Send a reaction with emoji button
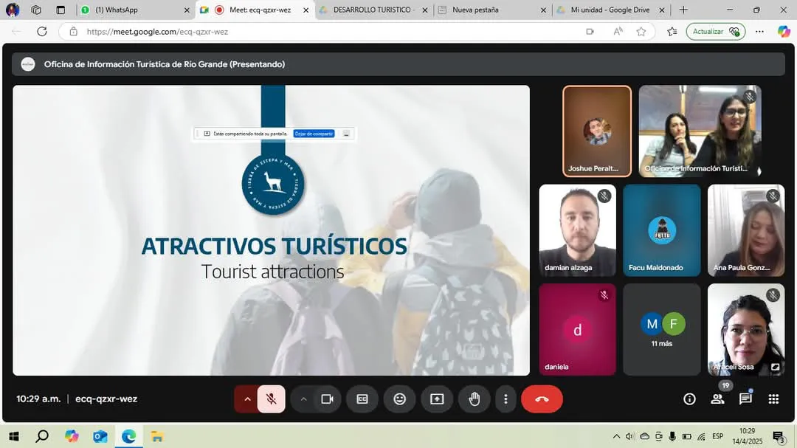The image size is (797, 448). [399, 399]
